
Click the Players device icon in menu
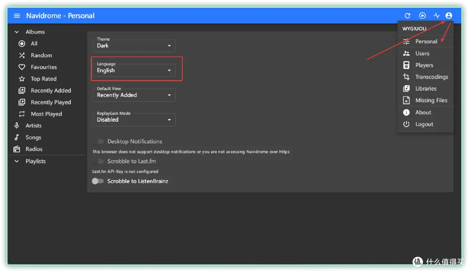click(406, 65)
